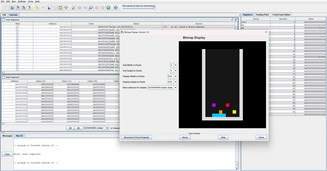
Task: Switch to Control and Status tab
Action: pyautogui.click(x=282, y=15)
